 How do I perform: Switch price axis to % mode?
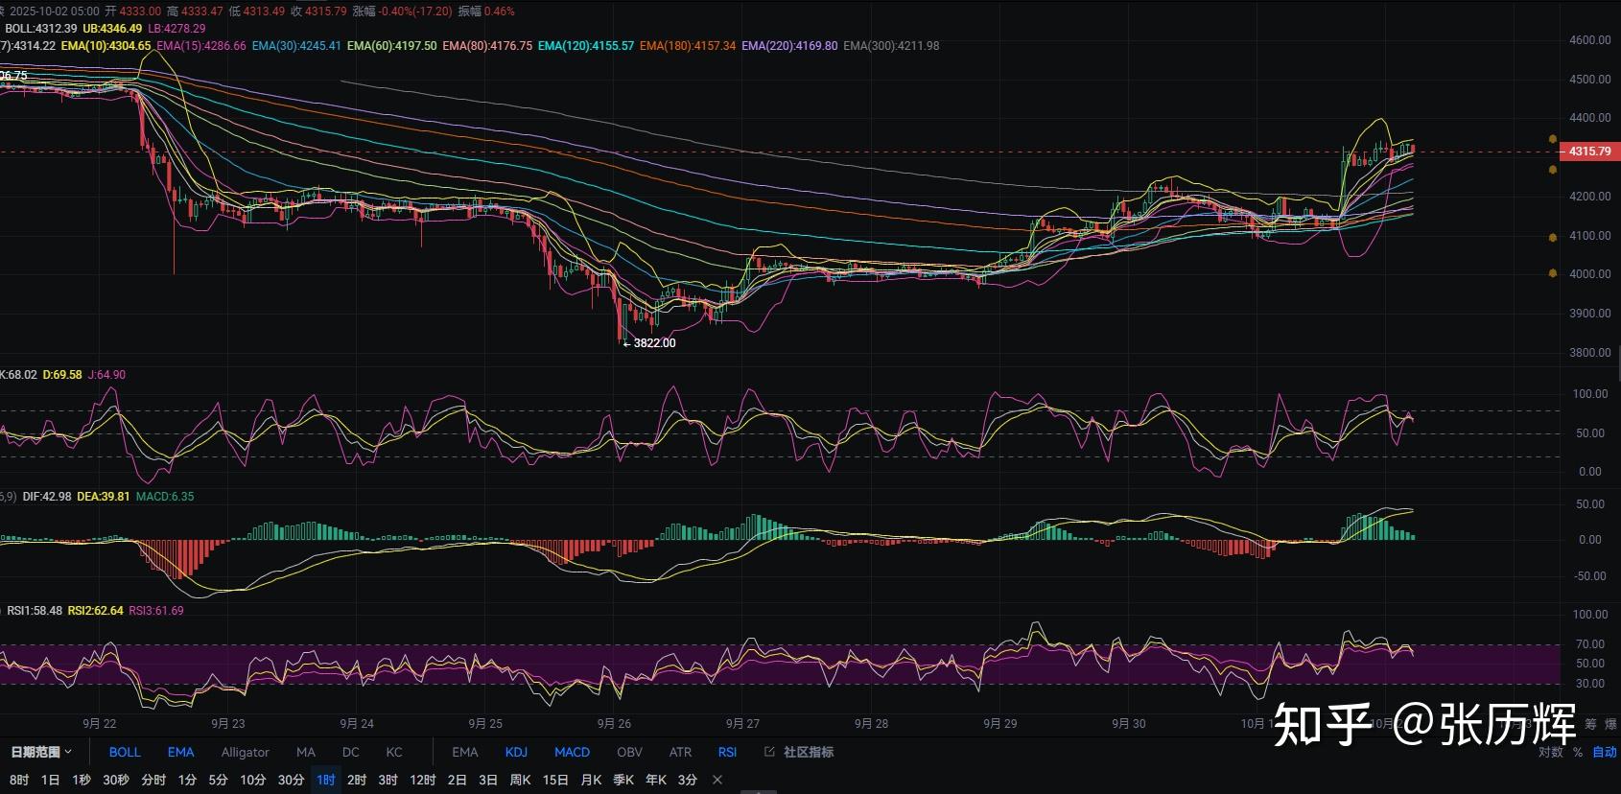coord(1578,752)
